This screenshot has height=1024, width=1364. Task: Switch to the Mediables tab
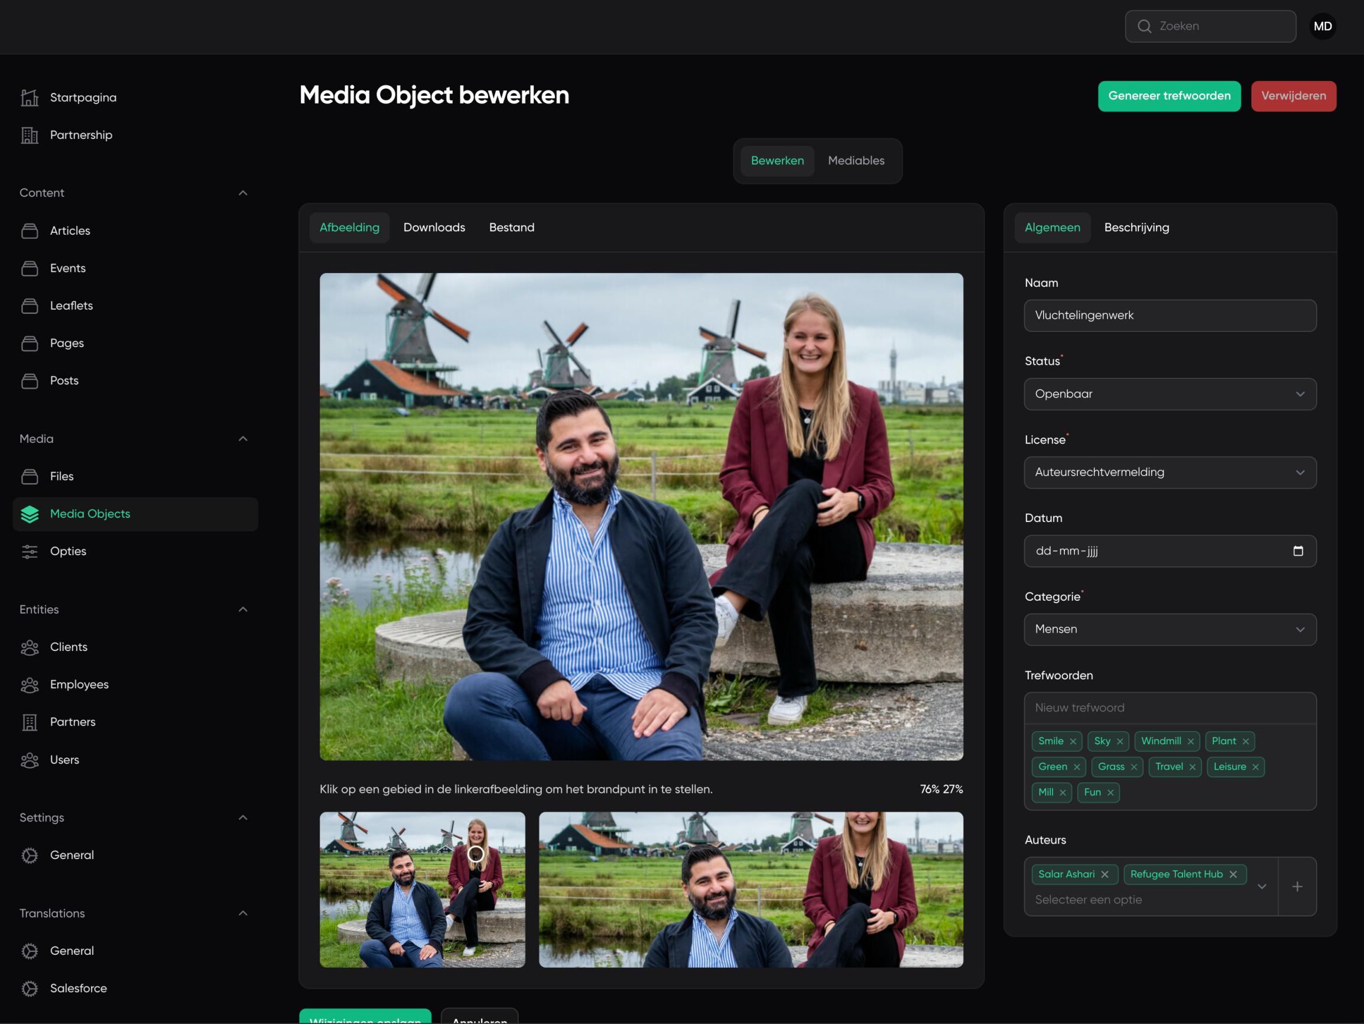pyautogui.click(x=855, y=160)
